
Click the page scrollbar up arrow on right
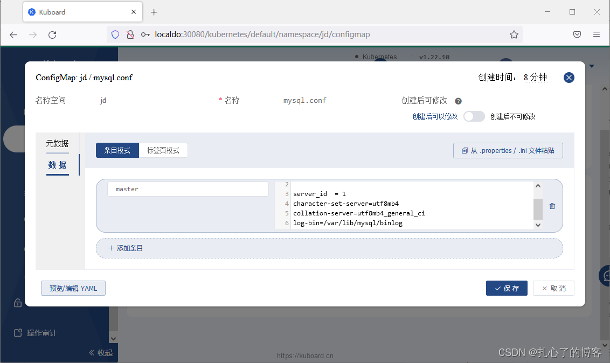(x=605, y=89)
